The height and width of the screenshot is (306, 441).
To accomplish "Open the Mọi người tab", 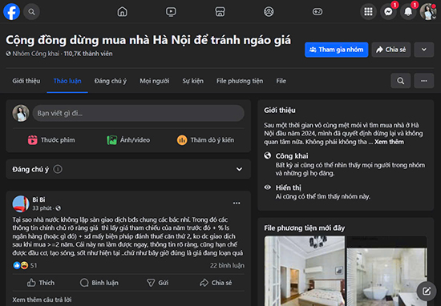I will coord(155,81).
